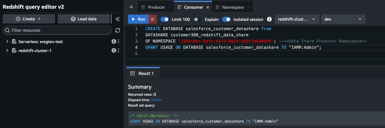
Task: Turn off Isolated session toggle
Action: pos(226,19)
